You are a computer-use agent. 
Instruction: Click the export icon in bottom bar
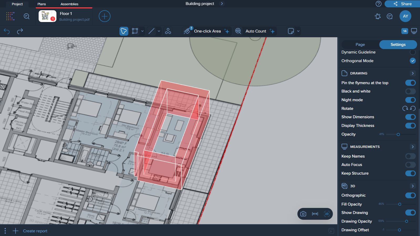point(331,231)
